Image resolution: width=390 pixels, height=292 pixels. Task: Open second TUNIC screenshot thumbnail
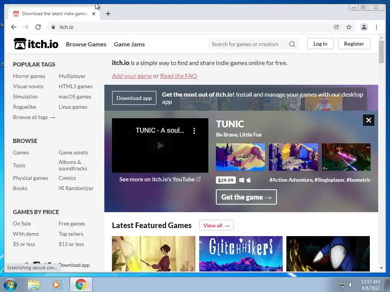click(x=293, y=157)
